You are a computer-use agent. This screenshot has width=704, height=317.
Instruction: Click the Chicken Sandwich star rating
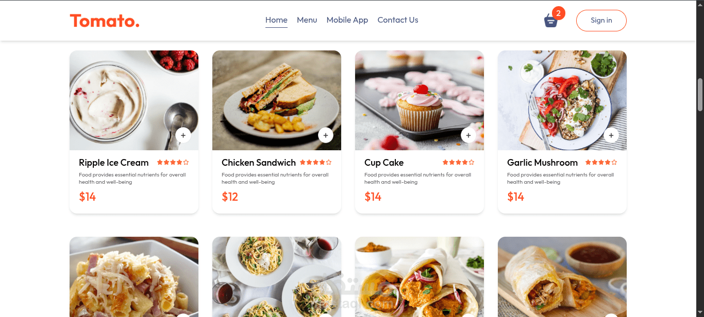315,163
